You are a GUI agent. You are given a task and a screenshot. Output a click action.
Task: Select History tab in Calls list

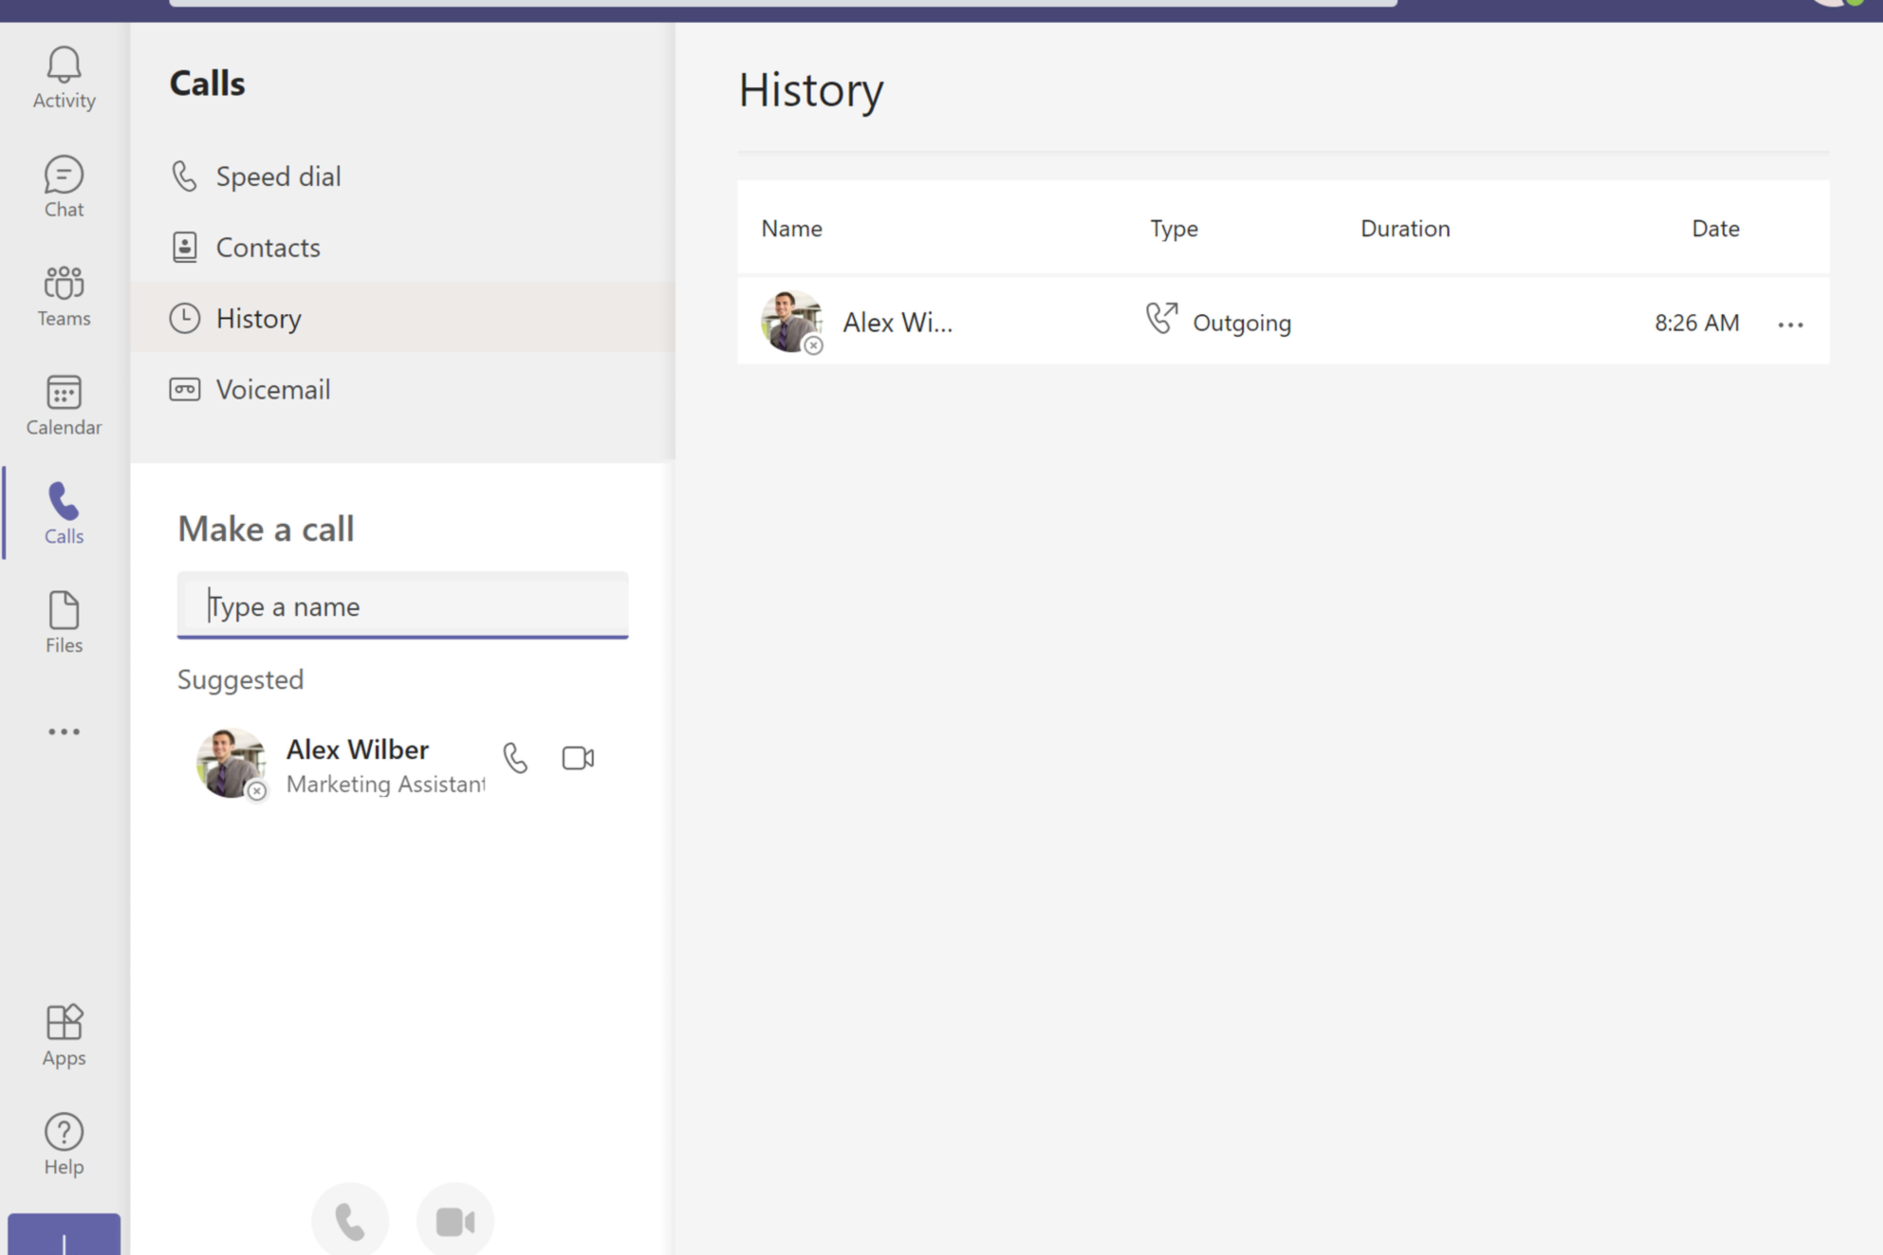tap(403, 318)
